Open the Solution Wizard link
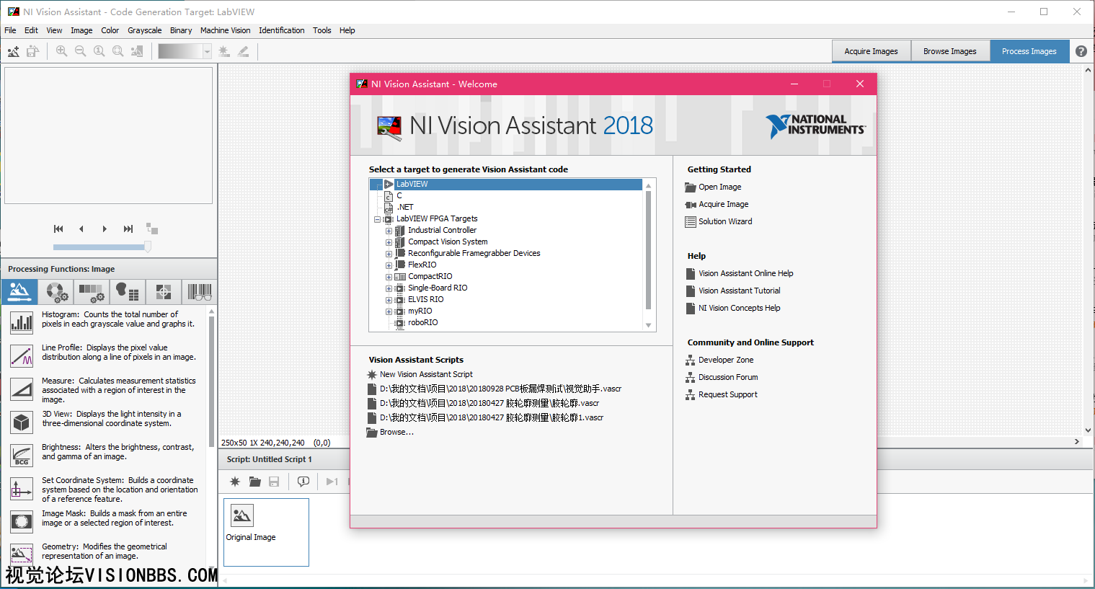Image resolution: width=1095 pixels, height=589 pixels. pyautogui.click(x=725, y=221)
